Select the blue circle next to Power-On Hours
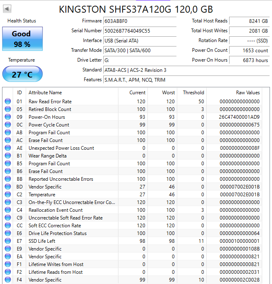Viewport: 272px width, 284px height. pyautogui.click(x=8, y=117)
